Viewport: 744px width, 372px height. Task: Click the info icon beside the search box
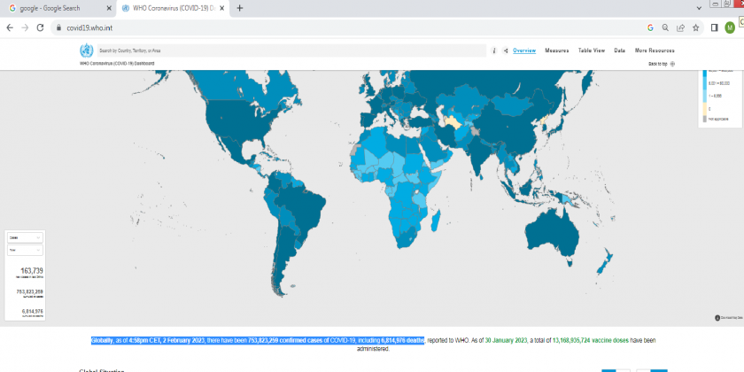click(494, 50)
